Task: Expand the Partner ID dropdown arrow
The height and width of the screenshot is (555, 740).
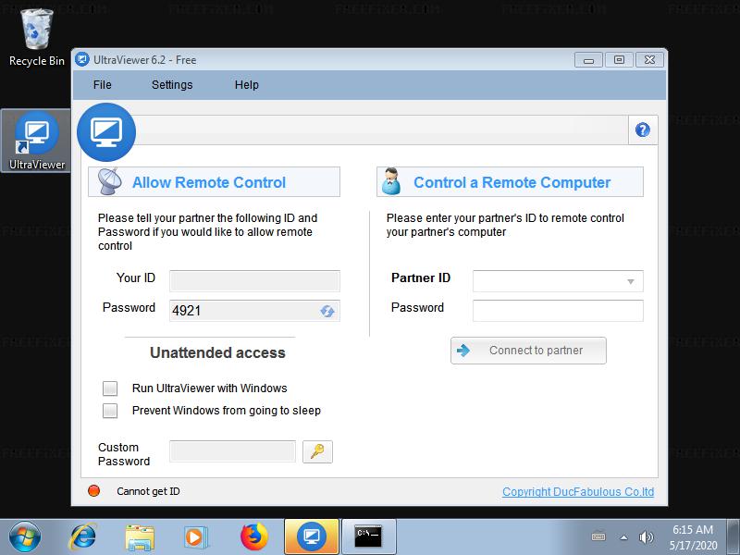Action: coord(630,281)
